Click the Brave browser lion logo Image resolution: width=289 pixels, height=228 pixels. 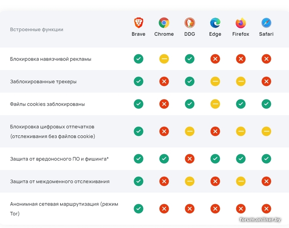click(138, 23)
